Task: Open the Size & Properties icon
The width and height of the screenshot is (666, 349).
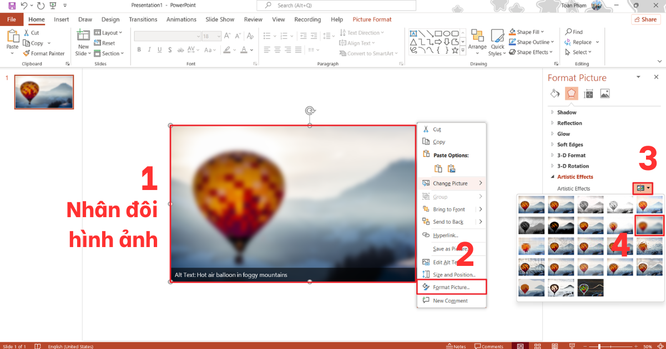Action: click(588, 93)
